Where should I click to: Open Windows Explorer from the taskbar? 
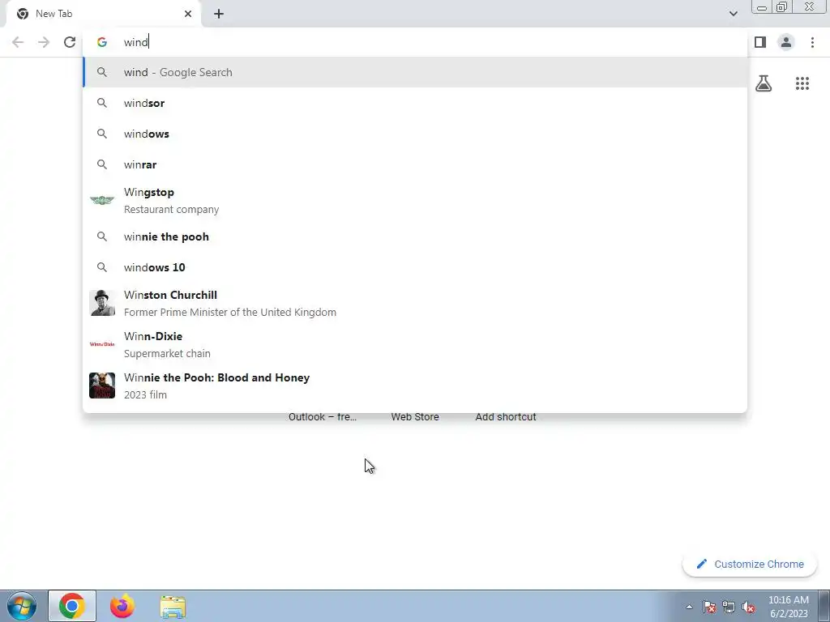[173, 607]
